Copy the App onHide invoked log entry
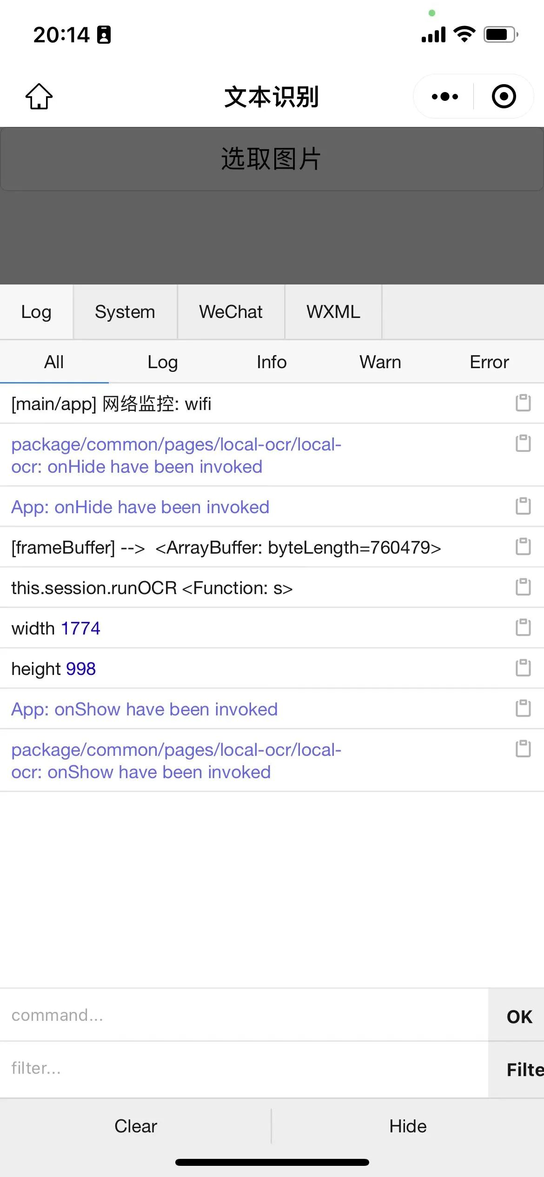This screenshot has height=1177, width=544. pyautogui.click(x=523, y=506)
